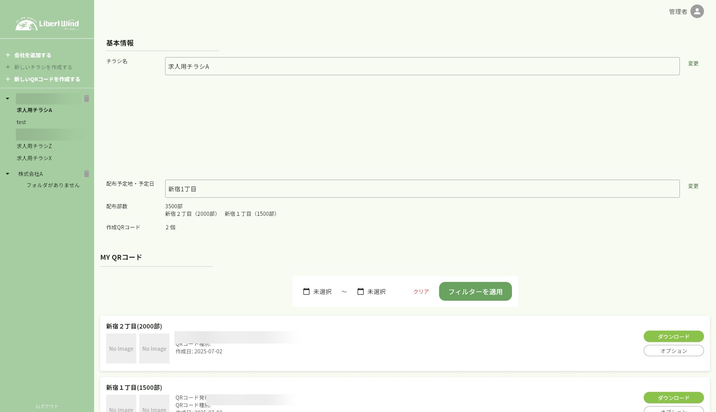This screenshot has width=716, height=412.
Task: Open the 管理者 user avatar icon
Action: [697, 11]
